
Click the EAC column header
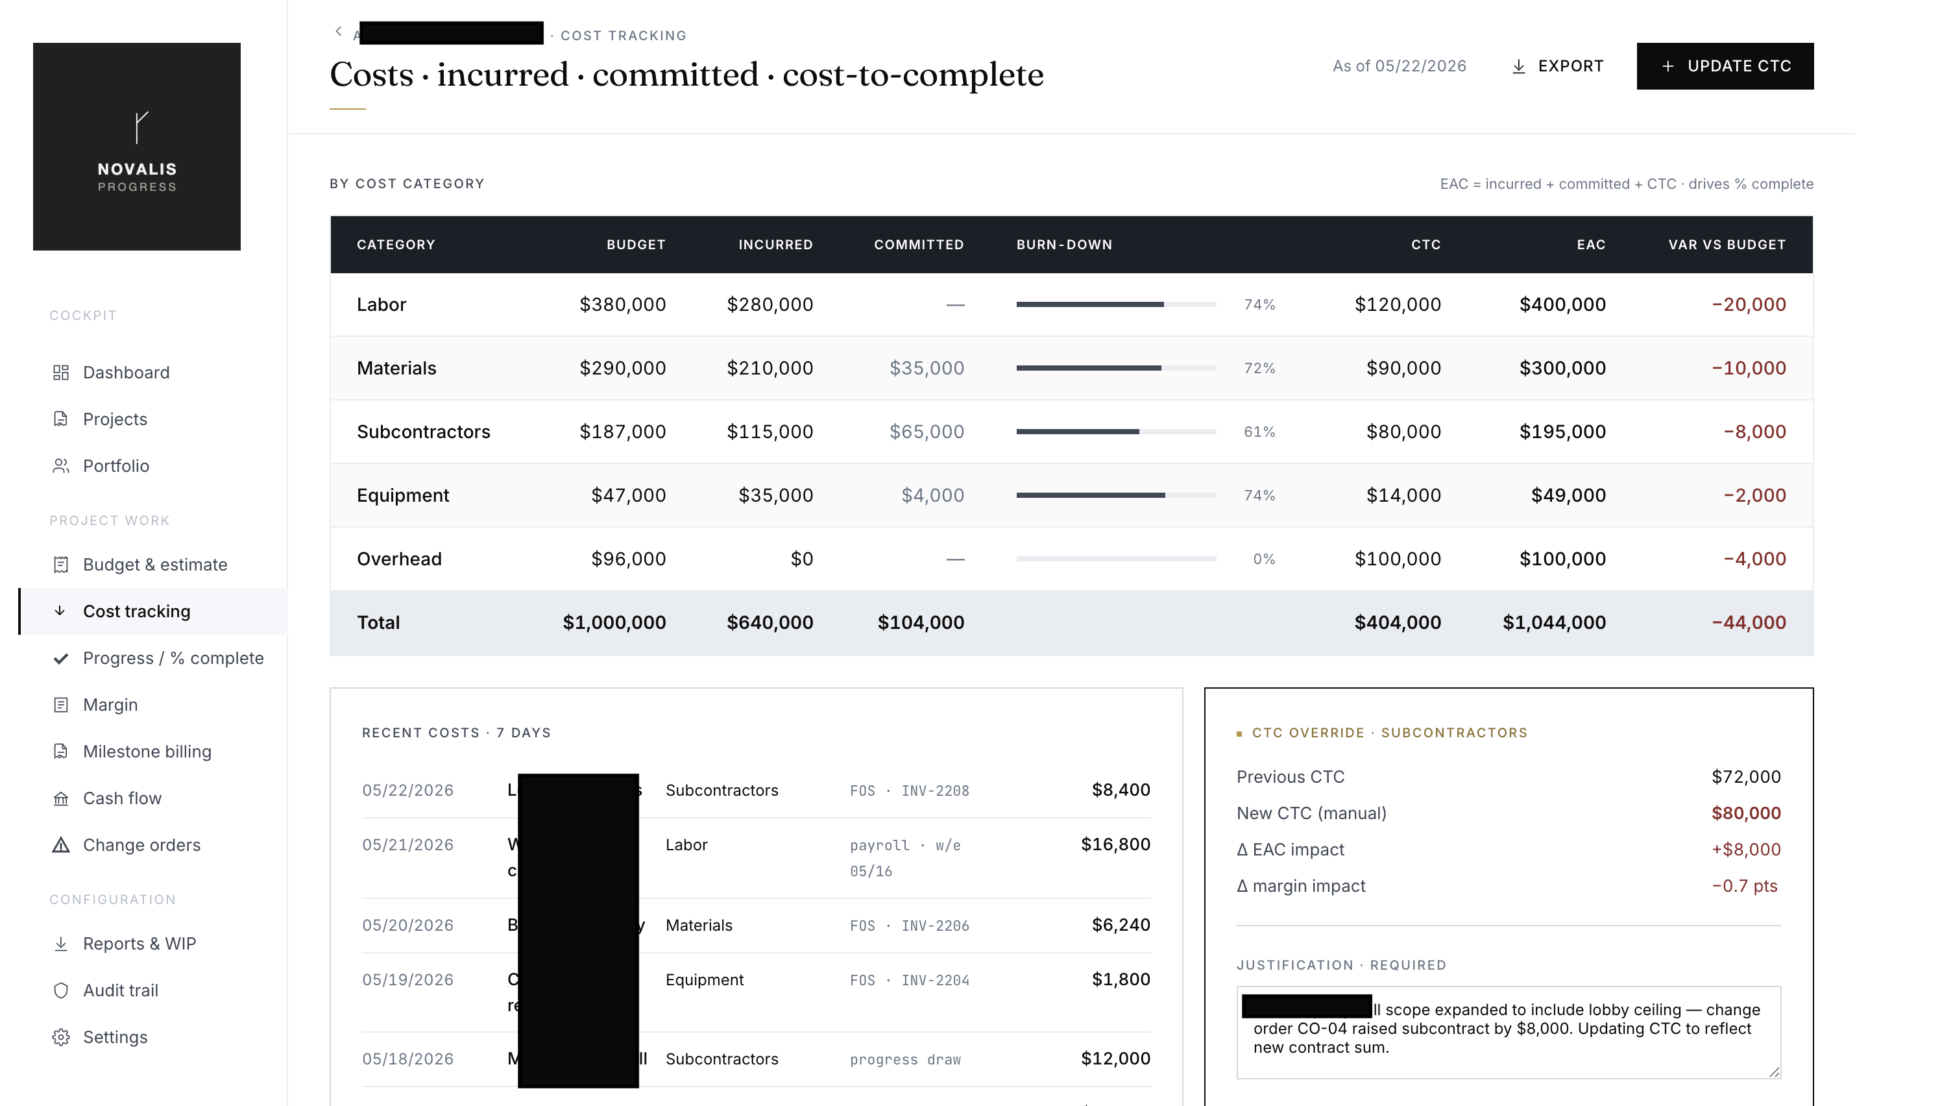[1591, 245]
